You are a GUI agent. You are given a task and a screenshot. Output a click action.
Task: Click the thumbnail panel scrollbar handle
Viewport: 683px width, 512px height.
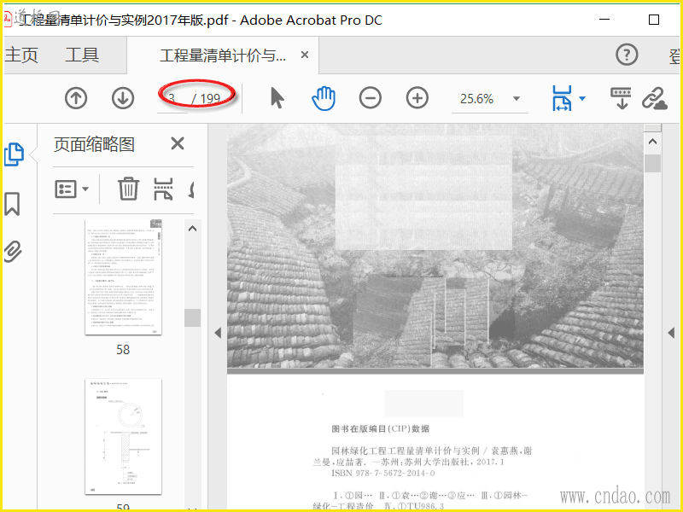pyautogui.click(x=193, y=317)
